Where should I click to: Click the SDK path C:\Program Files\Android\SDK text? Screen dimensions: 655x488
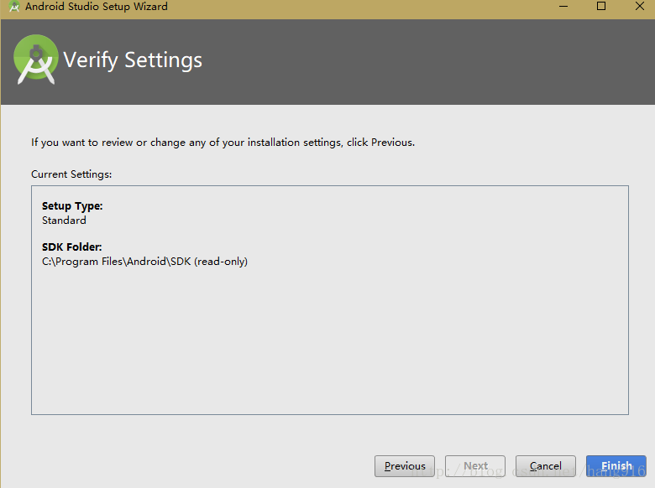tap(144, 262)
